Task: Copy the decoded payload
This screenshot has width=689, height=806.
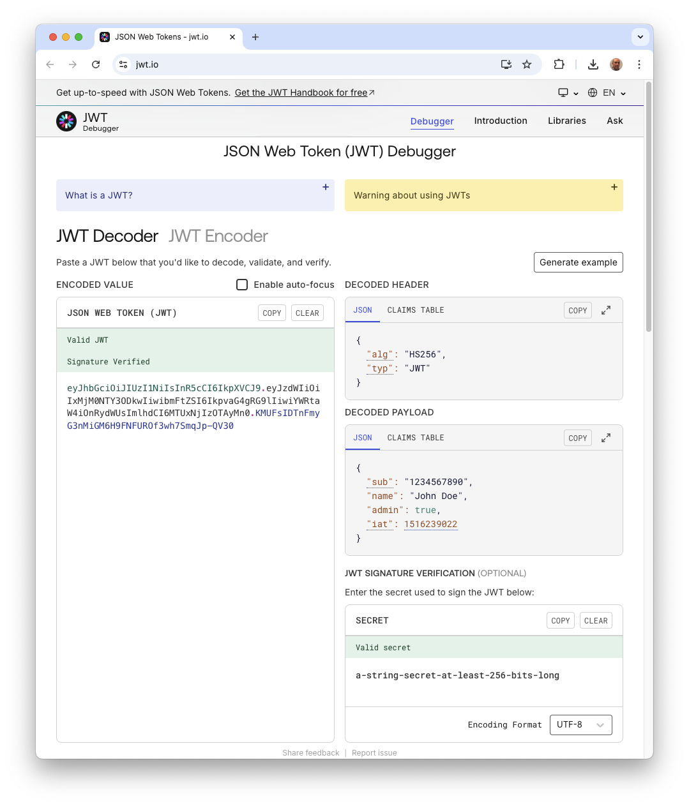Action: click(578, 438)
